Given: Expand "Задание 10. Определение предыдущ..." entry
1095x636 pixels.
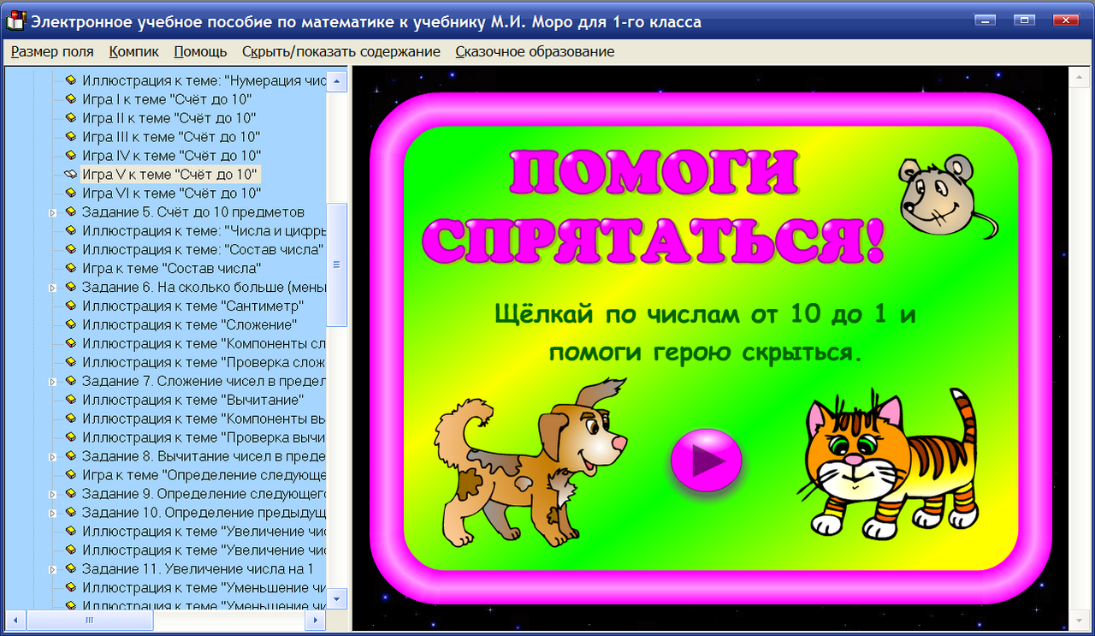Looking at the screenshot, I should [53, 513].
